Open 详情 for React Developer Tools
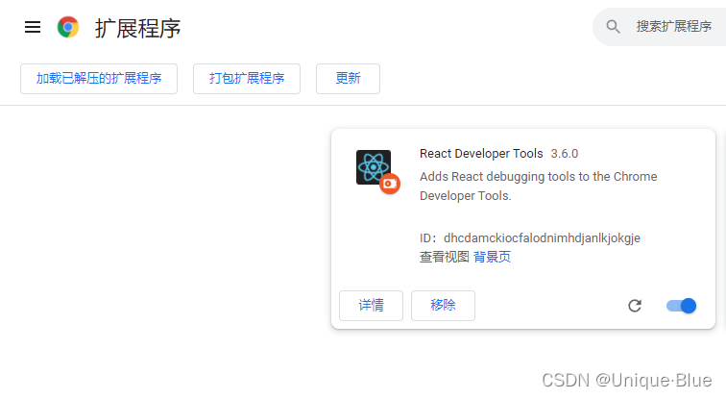The image size is (726, 399). coord(371,306)
